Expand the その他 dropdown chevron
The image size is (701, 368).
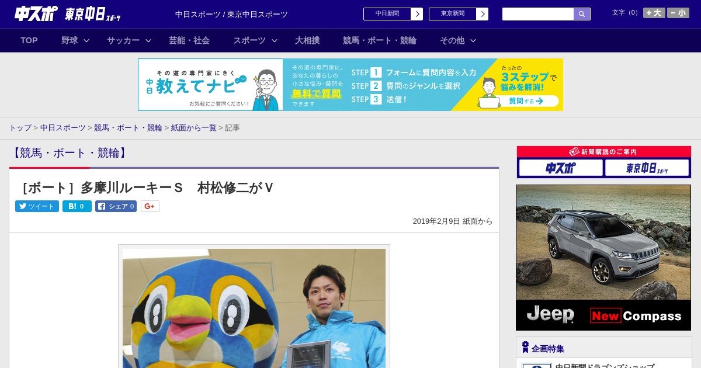pyautogui.click(x=473, y=40)
